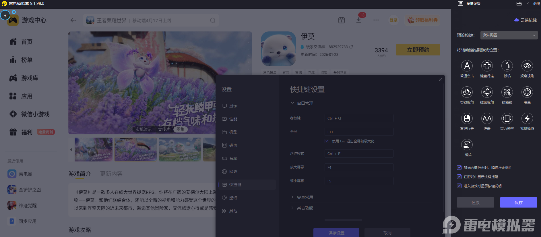
Task: Open the 云端按键 cloud keymap
Action: [526, 20]
